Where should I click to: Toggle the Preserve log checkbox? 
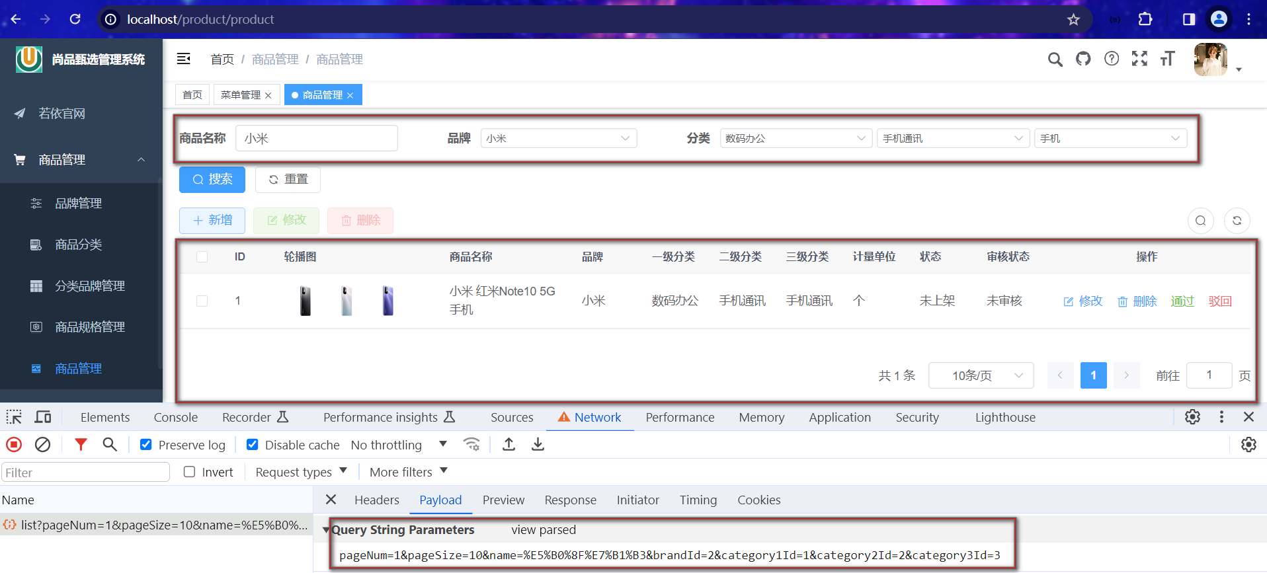click(x=146, y=445)
